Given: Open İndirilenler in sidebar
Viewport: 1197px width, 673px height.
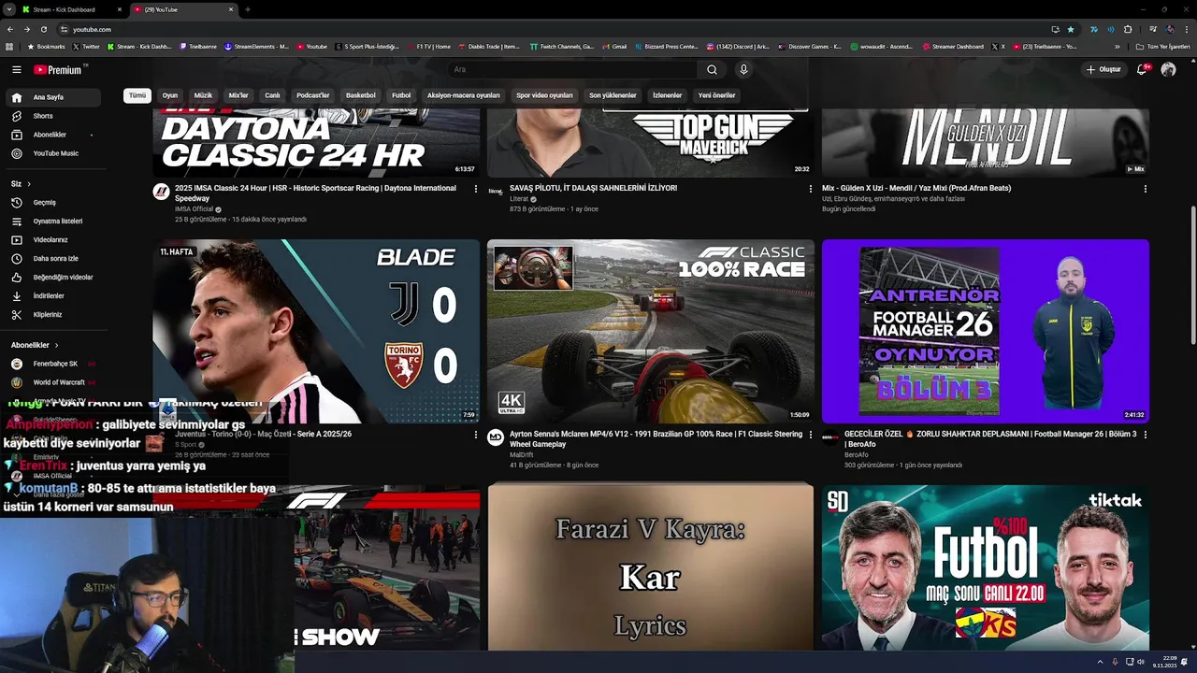Looking at the screenshot, I should [49, 296].
